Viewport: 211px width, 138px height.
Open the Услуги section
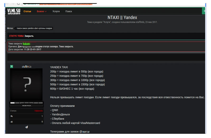(56, 12)
